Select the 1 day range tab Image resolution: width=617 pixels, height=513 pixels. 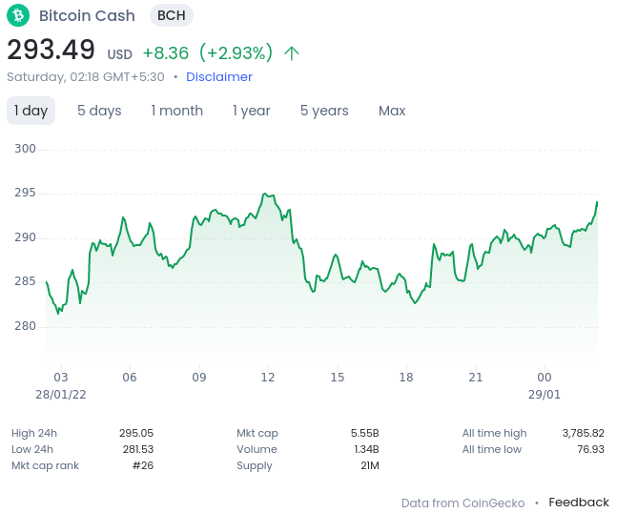pos(31,111)
